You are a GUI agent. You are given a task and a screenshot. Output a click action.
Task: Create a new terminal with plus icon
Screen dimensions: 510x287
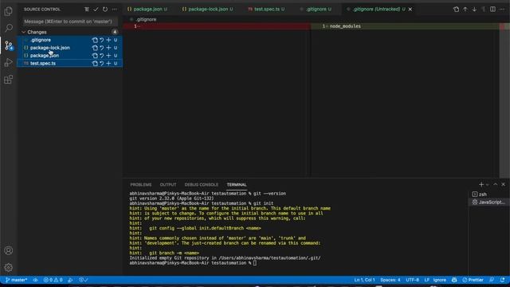click(x=481, y=184)
